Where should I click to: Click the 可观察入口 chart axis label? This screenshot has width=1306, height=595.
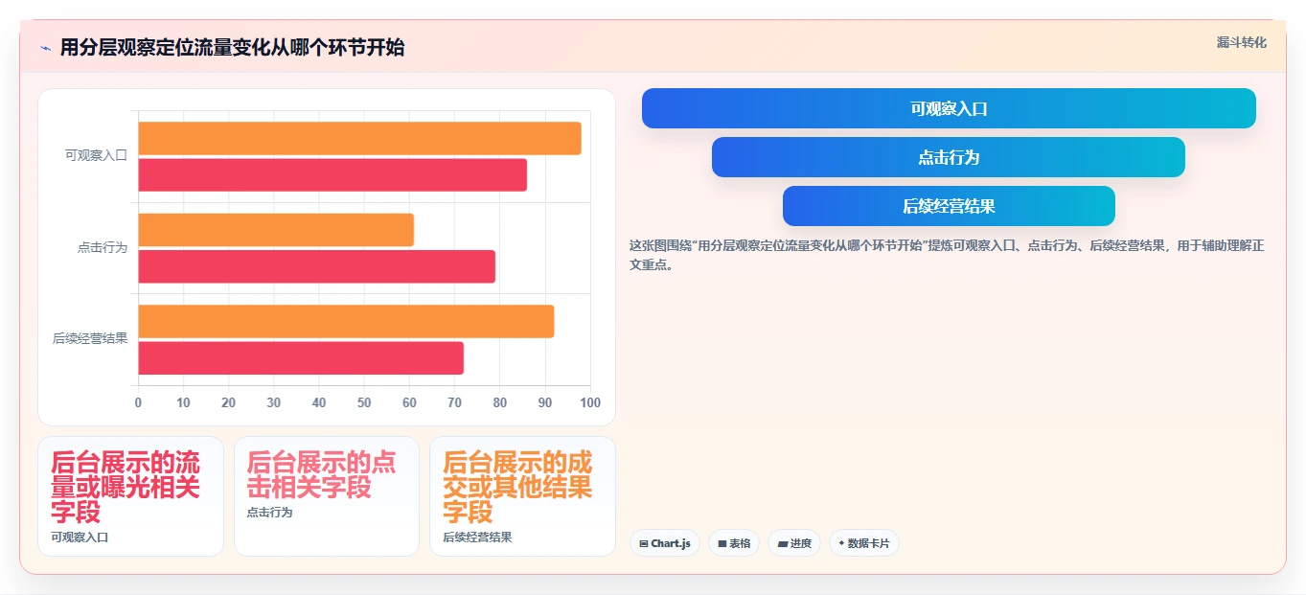pos(96,155)
